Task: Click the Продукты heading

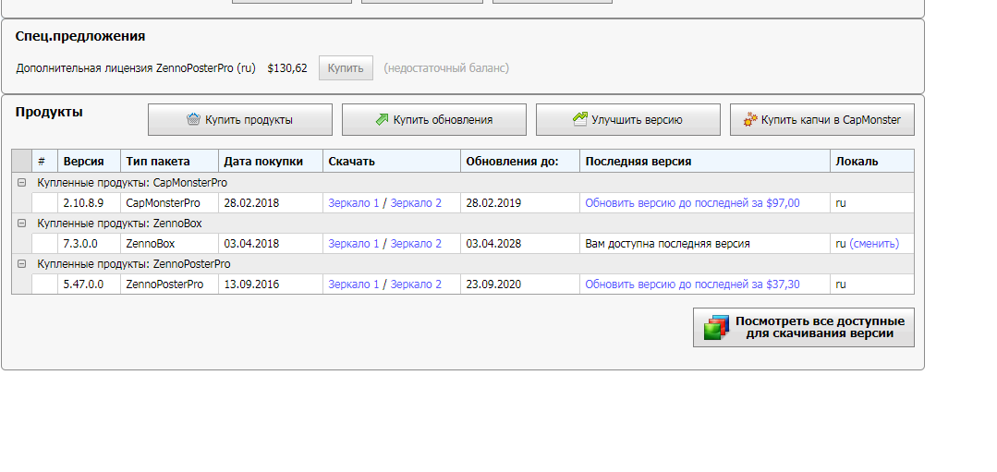Action: tap(49, 113)
